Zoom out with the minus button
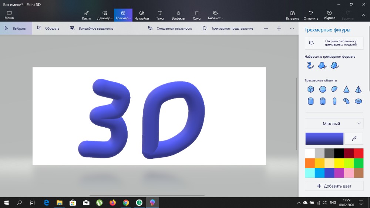This screenshot has height=208, width=370. pos(266,28)
